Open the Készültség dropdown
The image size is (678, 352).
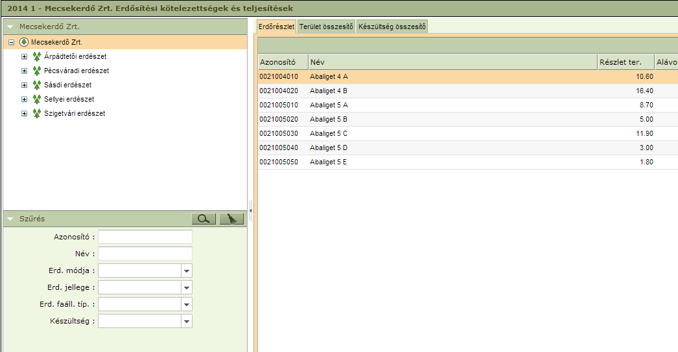point(187,322)
